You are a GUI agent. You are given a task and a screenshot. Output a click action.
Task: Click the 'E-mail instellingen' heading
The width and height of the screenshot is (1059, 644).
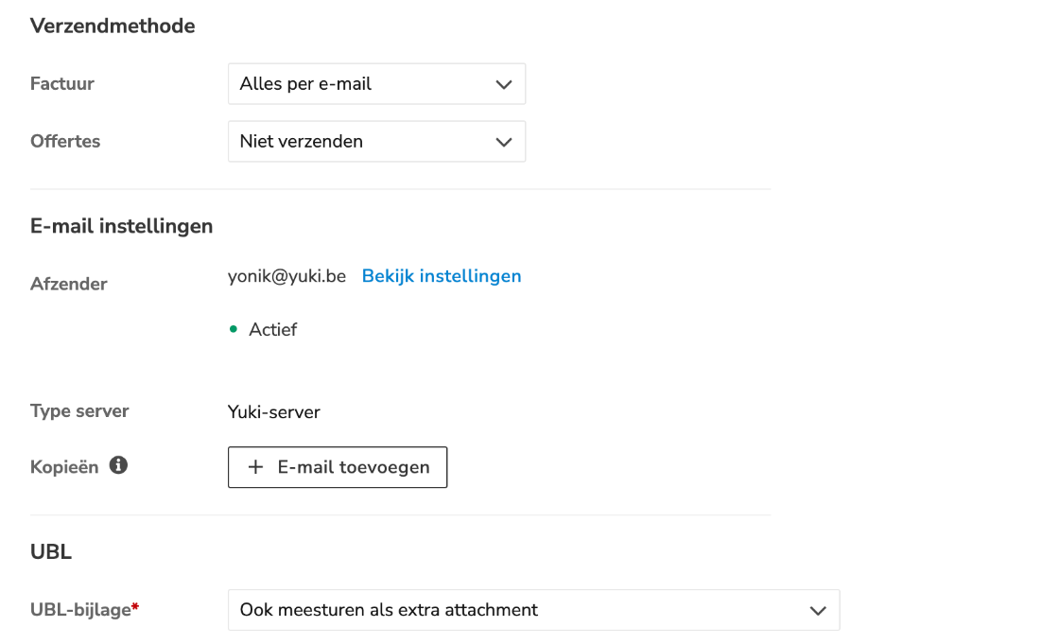click(122, 226)
